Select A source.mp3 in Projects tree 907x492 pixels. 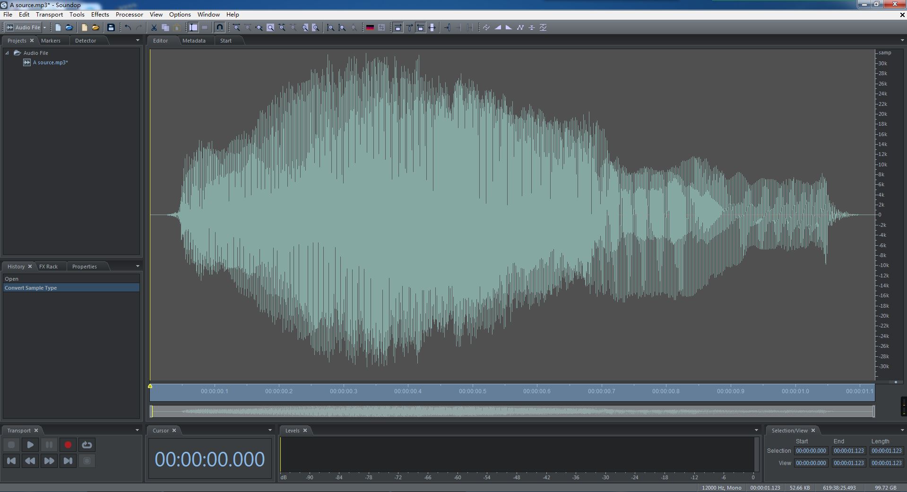click(x=50, y=62)
